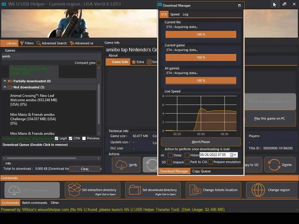Image resolution: width=299 pixels, height=224 pixels.
Task: Click the disabled Start downloading button
Action: point(32,190)
